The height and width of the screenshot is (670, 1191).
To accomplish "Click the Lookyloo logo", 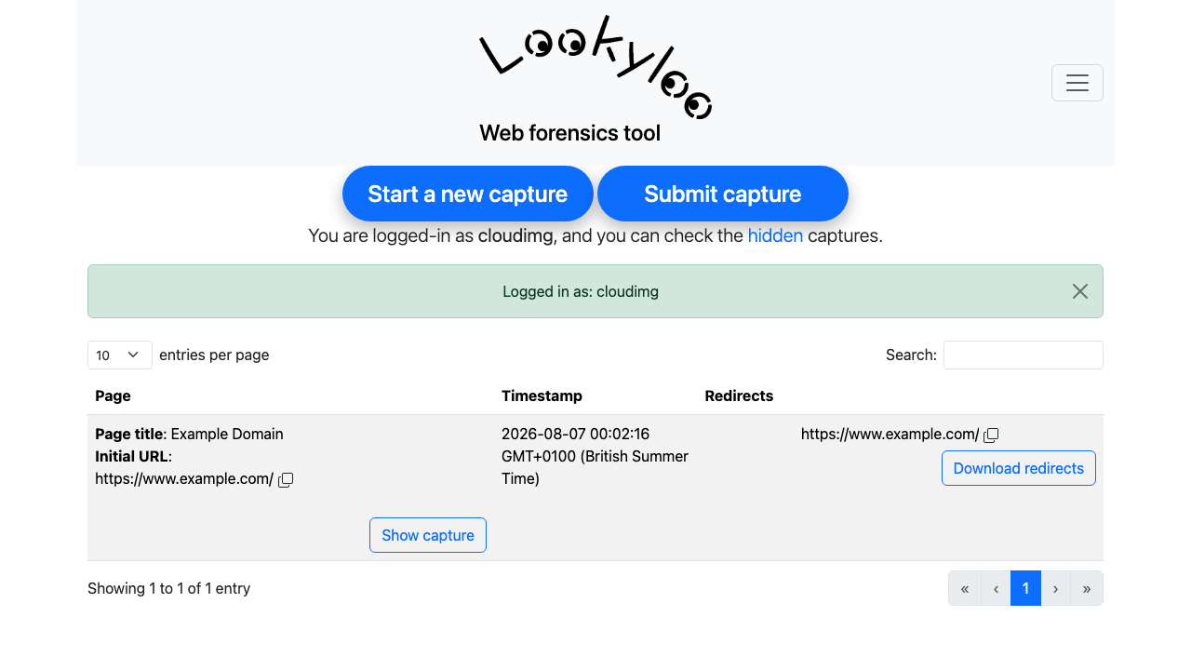I will [x=595, y=67].
